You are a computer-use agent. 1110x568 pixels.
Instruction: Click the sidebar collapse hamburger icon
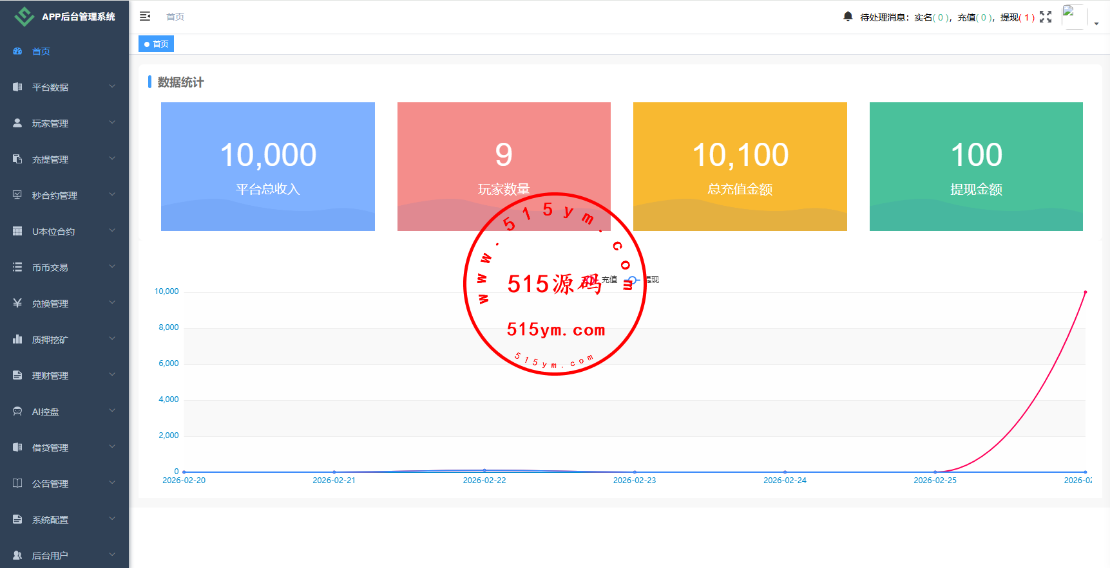[x=145, y=16]
